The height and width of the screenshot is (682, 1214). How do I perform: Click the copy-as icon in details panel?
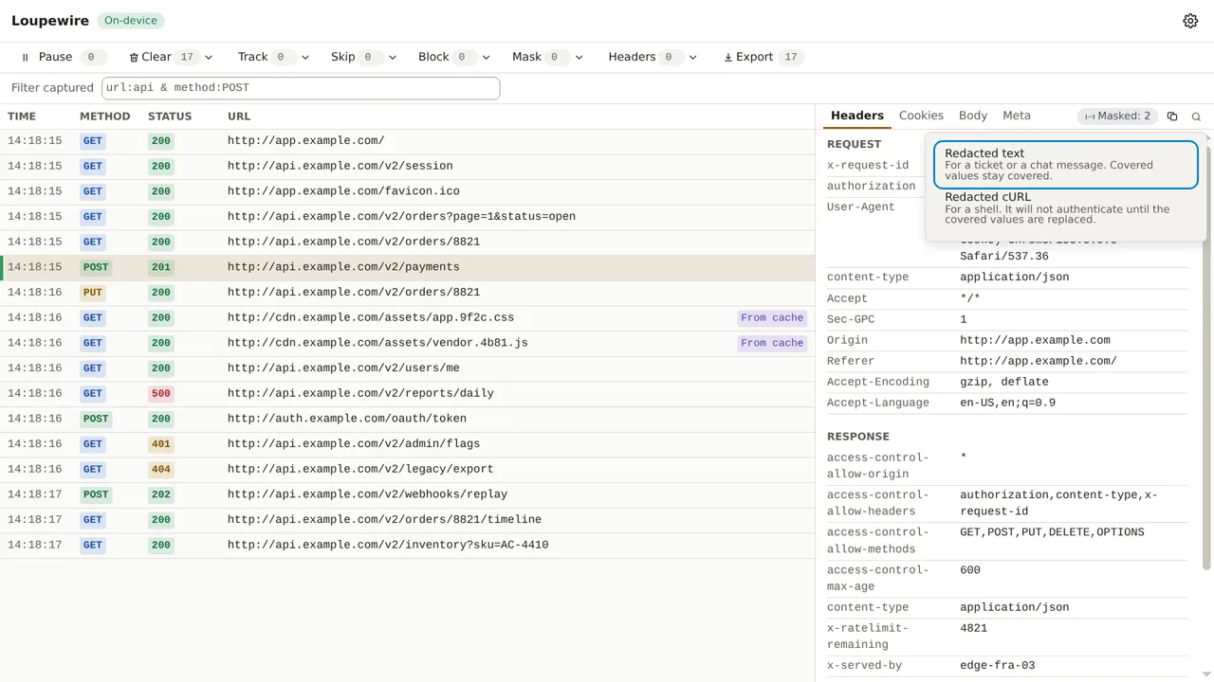[1172, 117]
